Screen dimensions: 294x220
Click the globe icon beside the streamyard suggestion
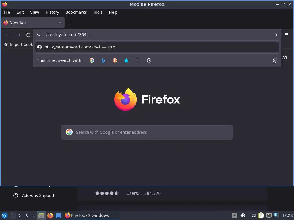(x=39, y=47)
